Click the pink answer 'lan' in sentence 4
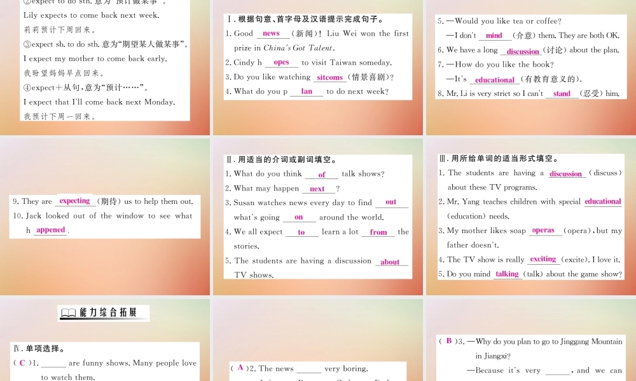636x381 pixels. (307, 91)
